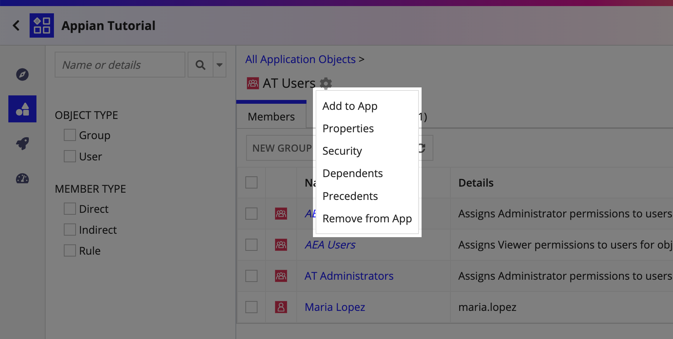Select the AEA Users row checkbox
Viewport: 673px width, 339px height.
[x=251, y=245]
